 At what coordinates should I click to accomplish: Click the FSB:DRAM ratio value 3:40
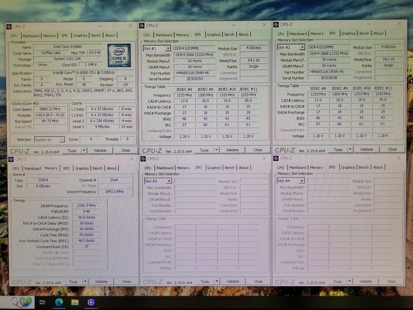click(x=86, y=211)
